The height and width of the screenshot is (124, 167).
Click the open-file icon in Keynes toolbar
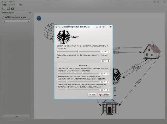coord(4,9)
